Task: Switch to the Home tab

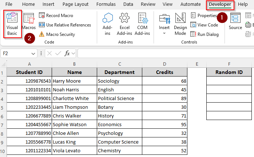Action: 28,4
